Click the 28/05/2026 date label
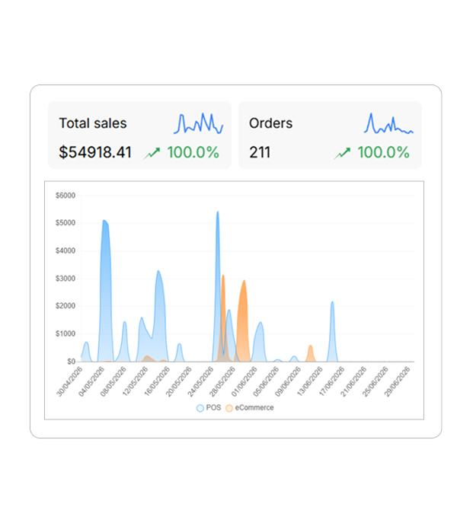473x523 pixels. click(x=222, y=381)
